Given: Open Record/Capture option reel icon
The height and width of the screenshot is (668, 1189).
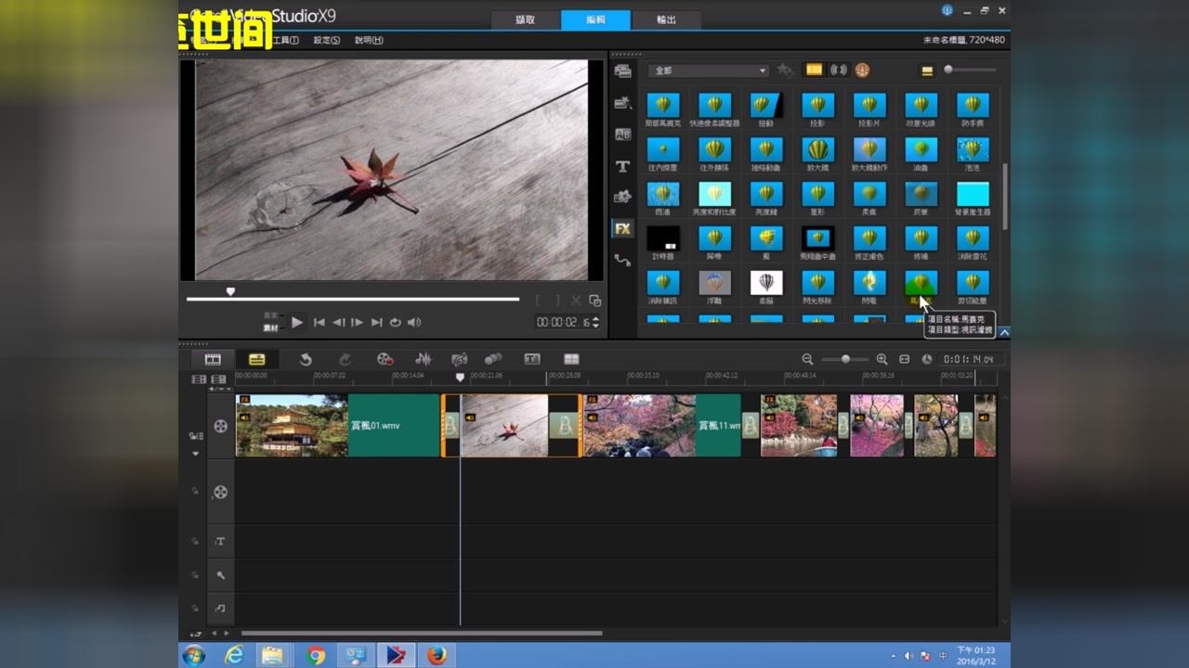Looking at the screenshot, I should coord(385,359).
